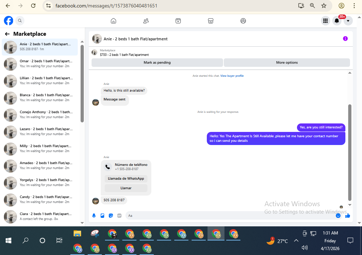Open the browser zoom magnifier icon
The width and height of the screenshot is (362, 255).
313,6
